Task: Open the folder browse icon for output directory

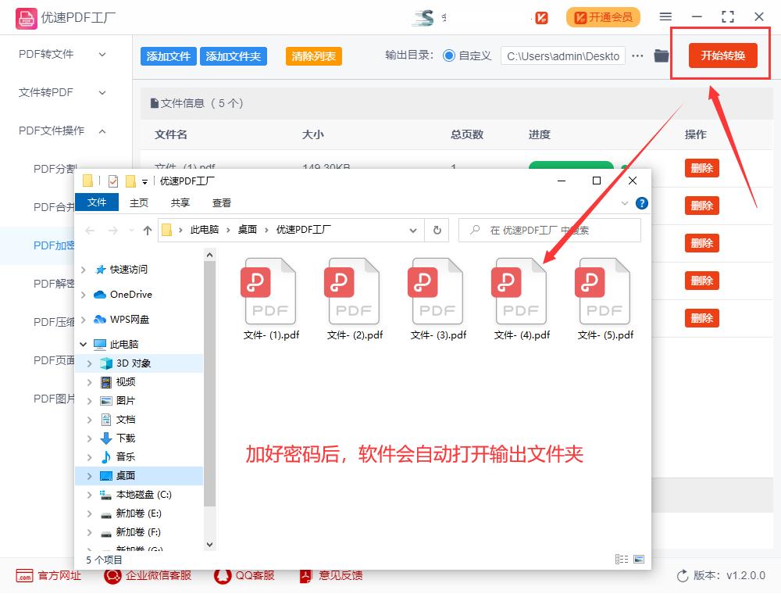Action: click(x=660, y=55)
